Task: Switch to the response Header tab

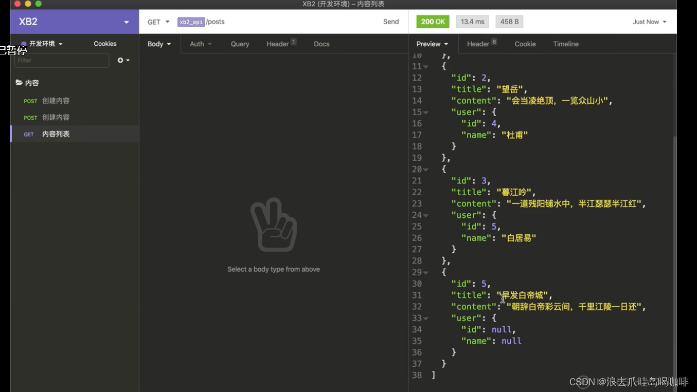Action: coord(481,44)
